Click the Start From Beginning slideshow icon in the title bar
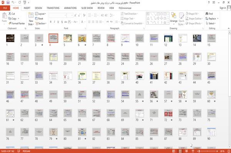231x153 pixels. point(25,2)
